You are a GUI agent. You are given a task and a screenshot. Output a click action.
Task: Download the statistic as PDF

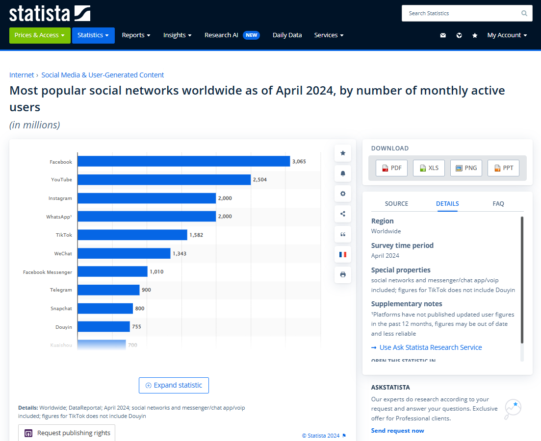(x=391, y=168)
